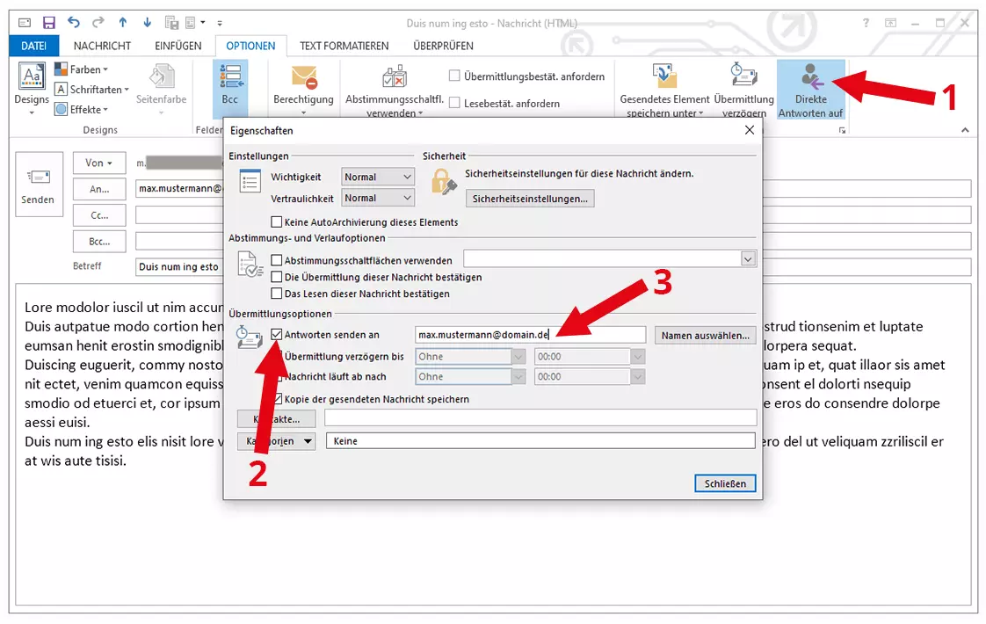Switch to the NACHRICHT tab
Screen dimensions: 986x624
102,46
